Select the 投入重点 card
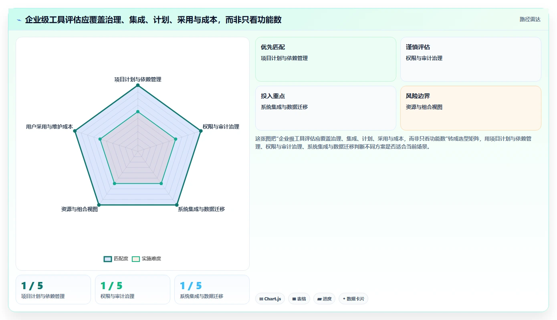557x320 pixels. (x=326, y=108)
